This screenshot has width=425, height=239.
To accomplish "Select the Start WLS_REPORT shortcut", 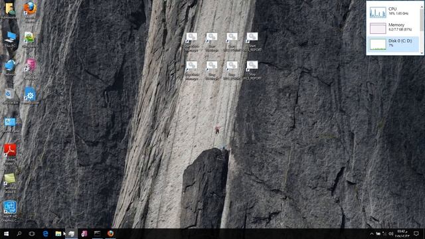I will click(x=252, y=42).
